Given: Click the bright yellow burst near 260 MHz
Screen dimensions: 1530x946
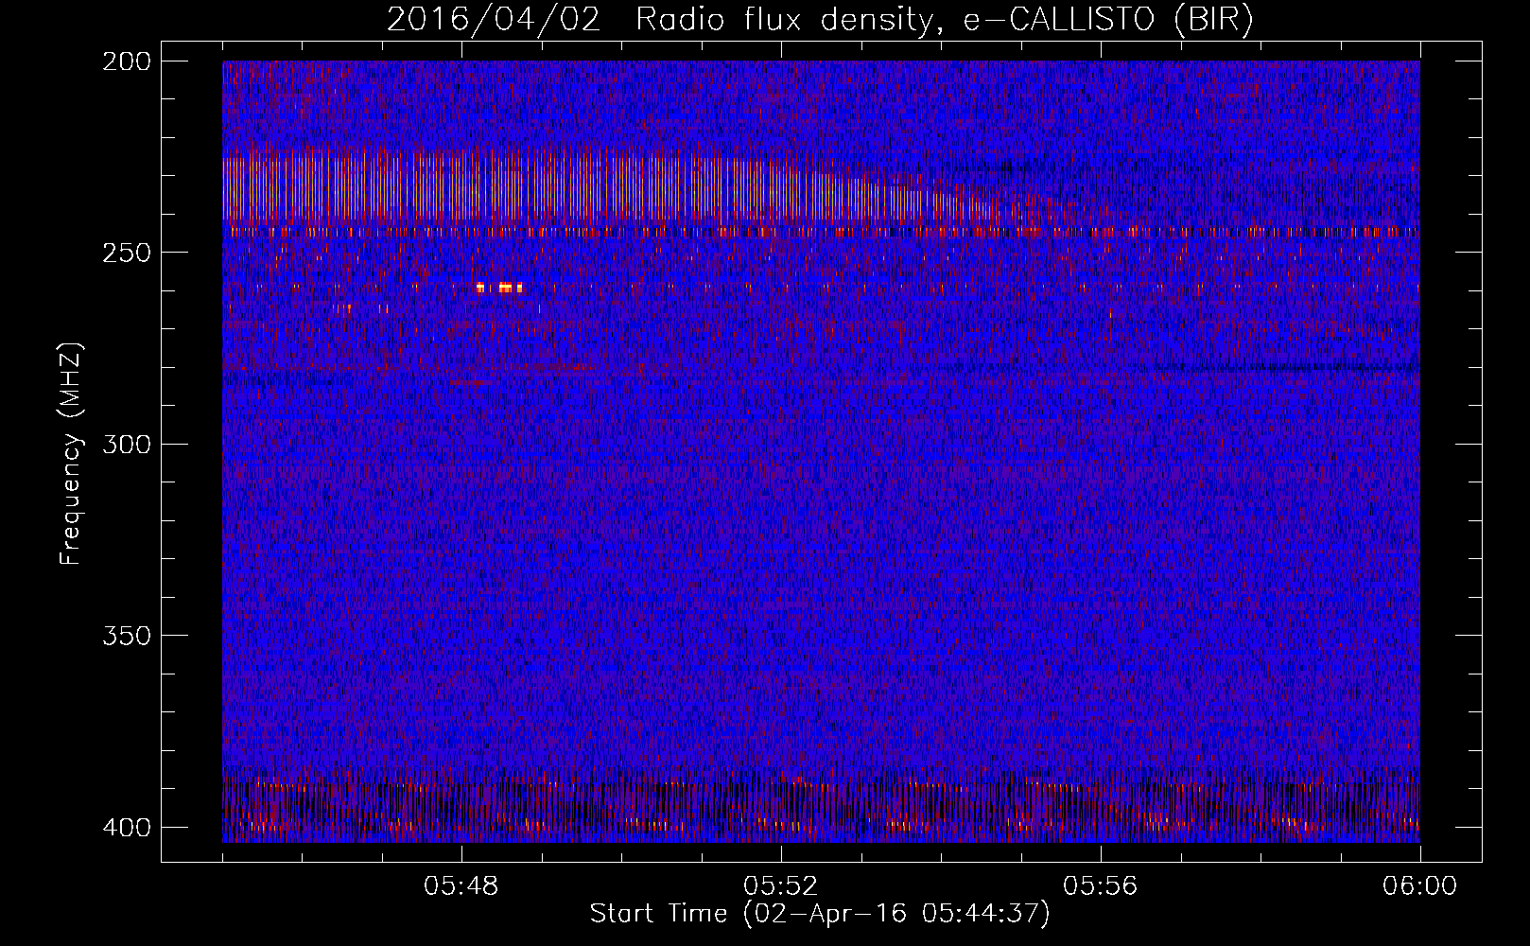Looking at the screenshot, I should [x=499, y=288].
